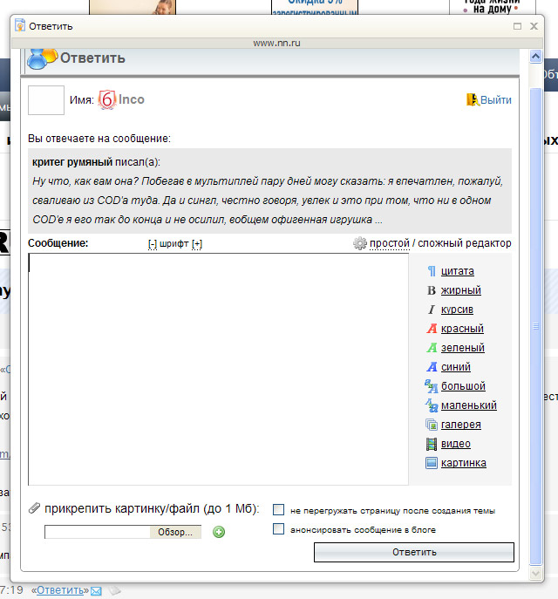Apply green text color (зеленый)
Image resolution: width=558 pixels, height=599 pixels.
click(431, 348)
